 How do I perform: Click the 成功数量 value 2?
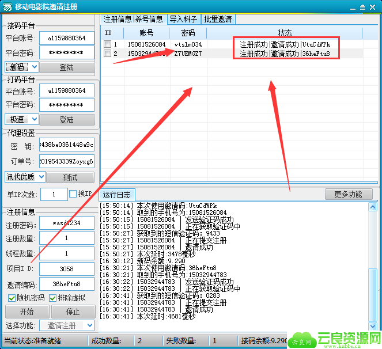pyautogui.click(x=139, y=340)
